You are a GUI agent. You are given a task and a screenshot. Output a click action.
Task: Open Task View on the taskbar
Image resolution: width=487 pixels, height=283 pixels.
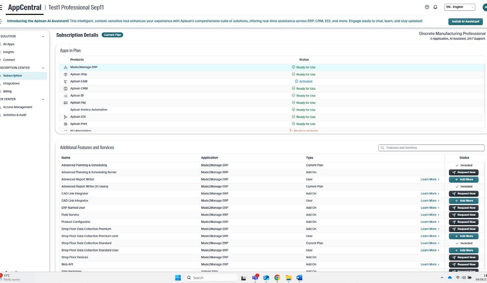point(243,278)
